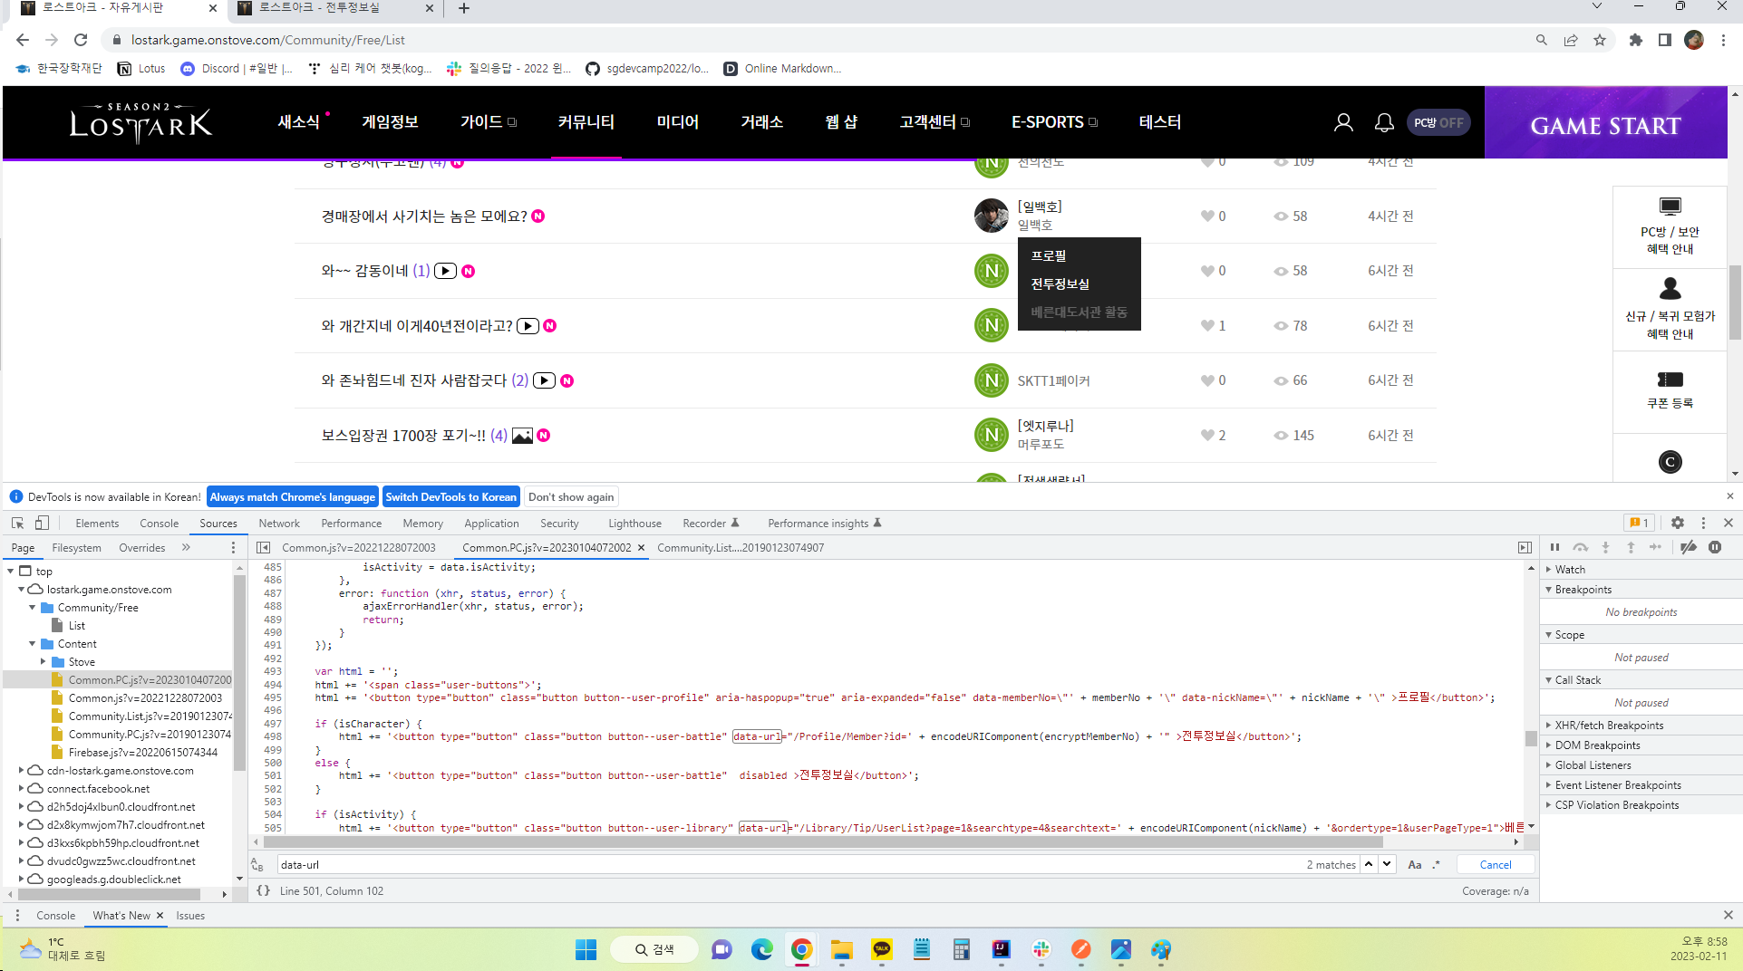Click Don't show again
Screen dimensions: 1743x971
tap(571, 496)
